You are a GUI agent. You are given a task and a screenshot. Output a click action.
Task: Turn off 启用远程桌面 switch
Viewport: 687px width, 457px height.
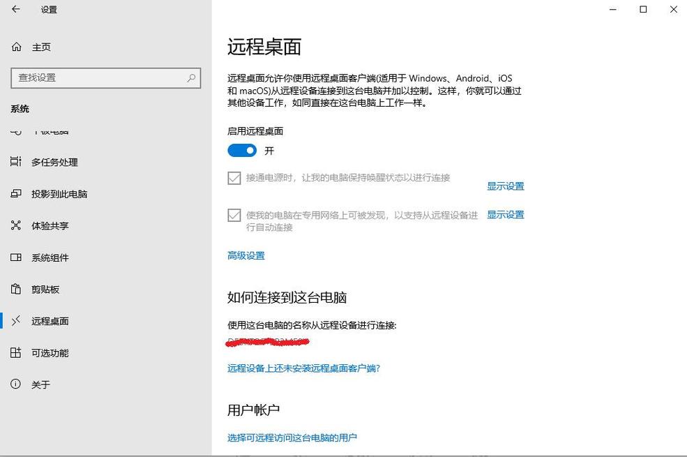pyautogui.click(x=242, y=151)
